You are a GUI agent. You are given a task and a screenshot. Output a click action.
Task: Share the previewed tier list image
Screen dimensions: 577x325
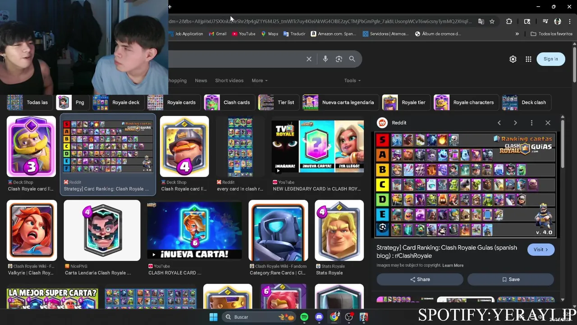[420, 279]
